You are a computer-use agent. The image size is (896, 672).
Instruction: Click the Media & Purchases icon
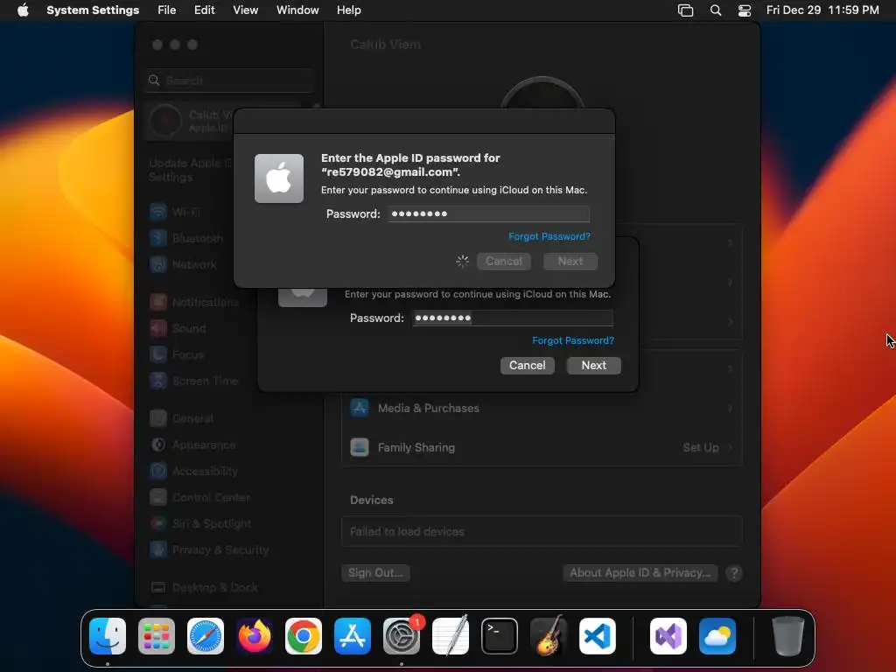point(360,408)
